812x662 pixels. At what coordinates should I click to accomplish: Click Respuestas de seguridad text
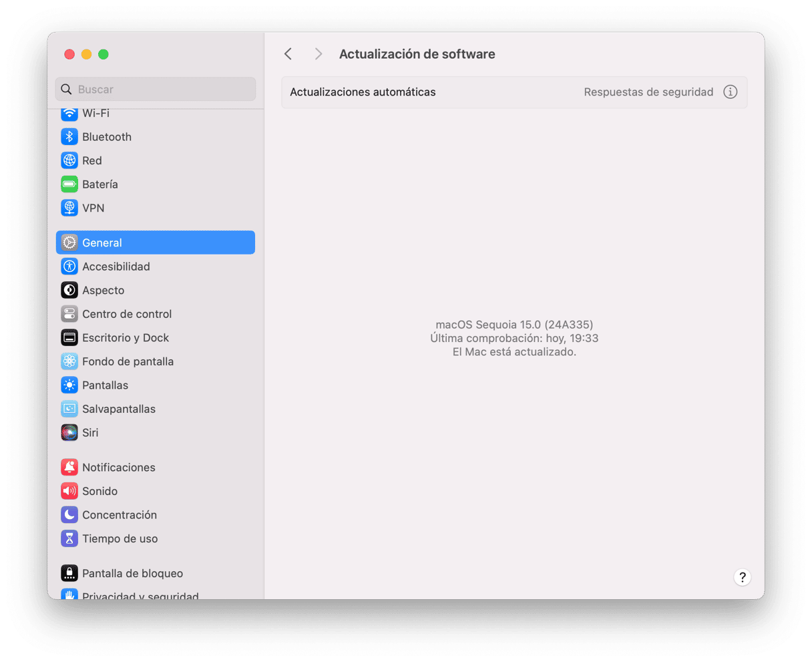click(648, 92)
